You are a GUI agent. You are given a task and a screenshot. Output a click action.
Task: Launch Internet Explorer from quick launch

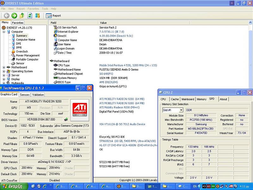point(45,186)
